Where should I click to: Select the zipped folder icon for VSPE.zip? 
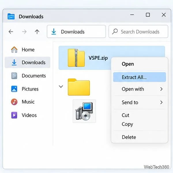point(76,58)
